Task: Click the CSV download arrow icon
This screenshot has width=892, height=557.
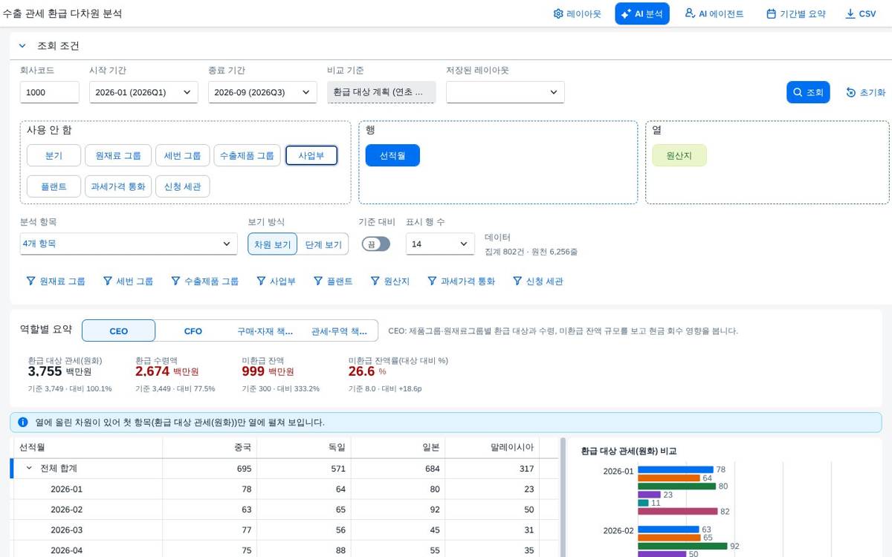Action: (x=850, y=13)
